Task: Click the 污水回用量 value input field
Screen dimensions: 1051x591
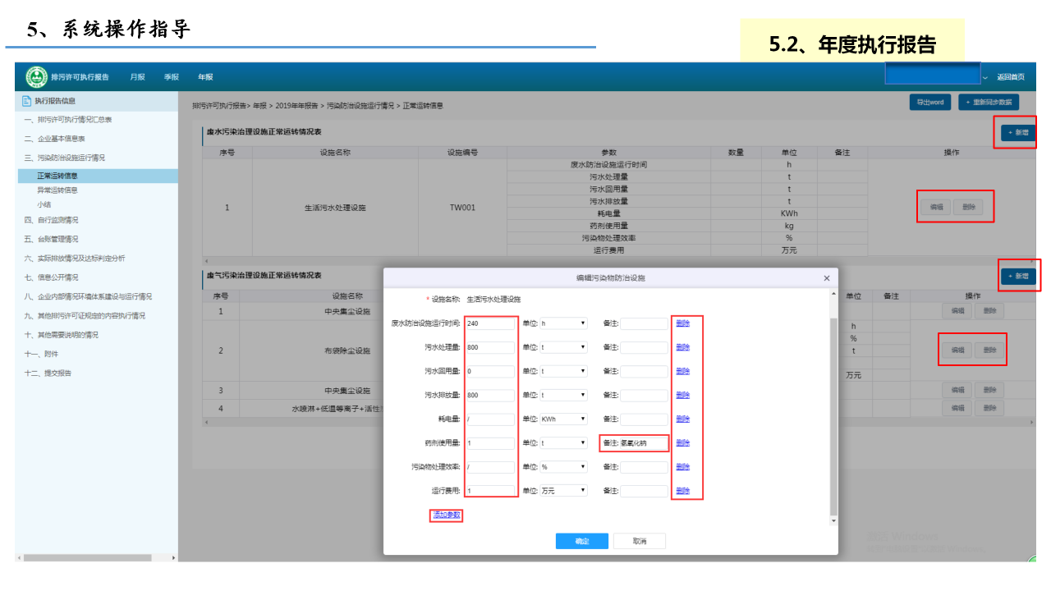Action: [x=490, y=371]
